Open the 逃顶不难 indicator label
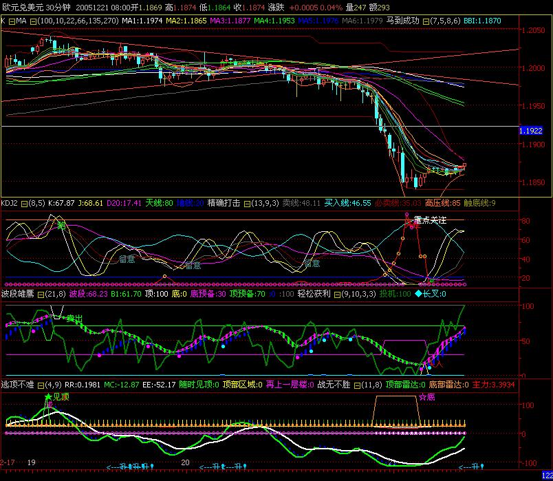Viewport: 553px width, 481px height. (17, 384)
